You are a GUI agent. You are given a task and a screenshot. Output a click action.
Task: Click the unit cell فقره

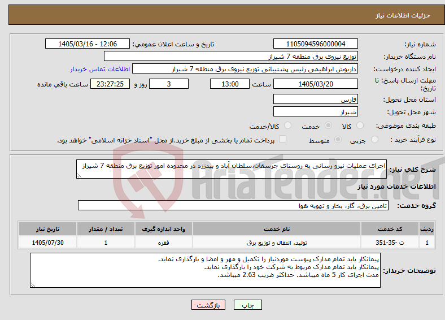(x=163, y=243)
